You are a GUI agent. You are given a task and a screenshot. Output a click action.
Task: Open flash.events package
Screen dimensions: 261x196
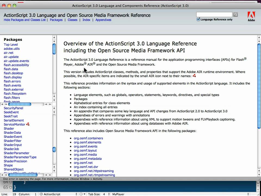[13, 85]
